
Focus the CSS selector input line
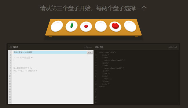pos(50,52)
